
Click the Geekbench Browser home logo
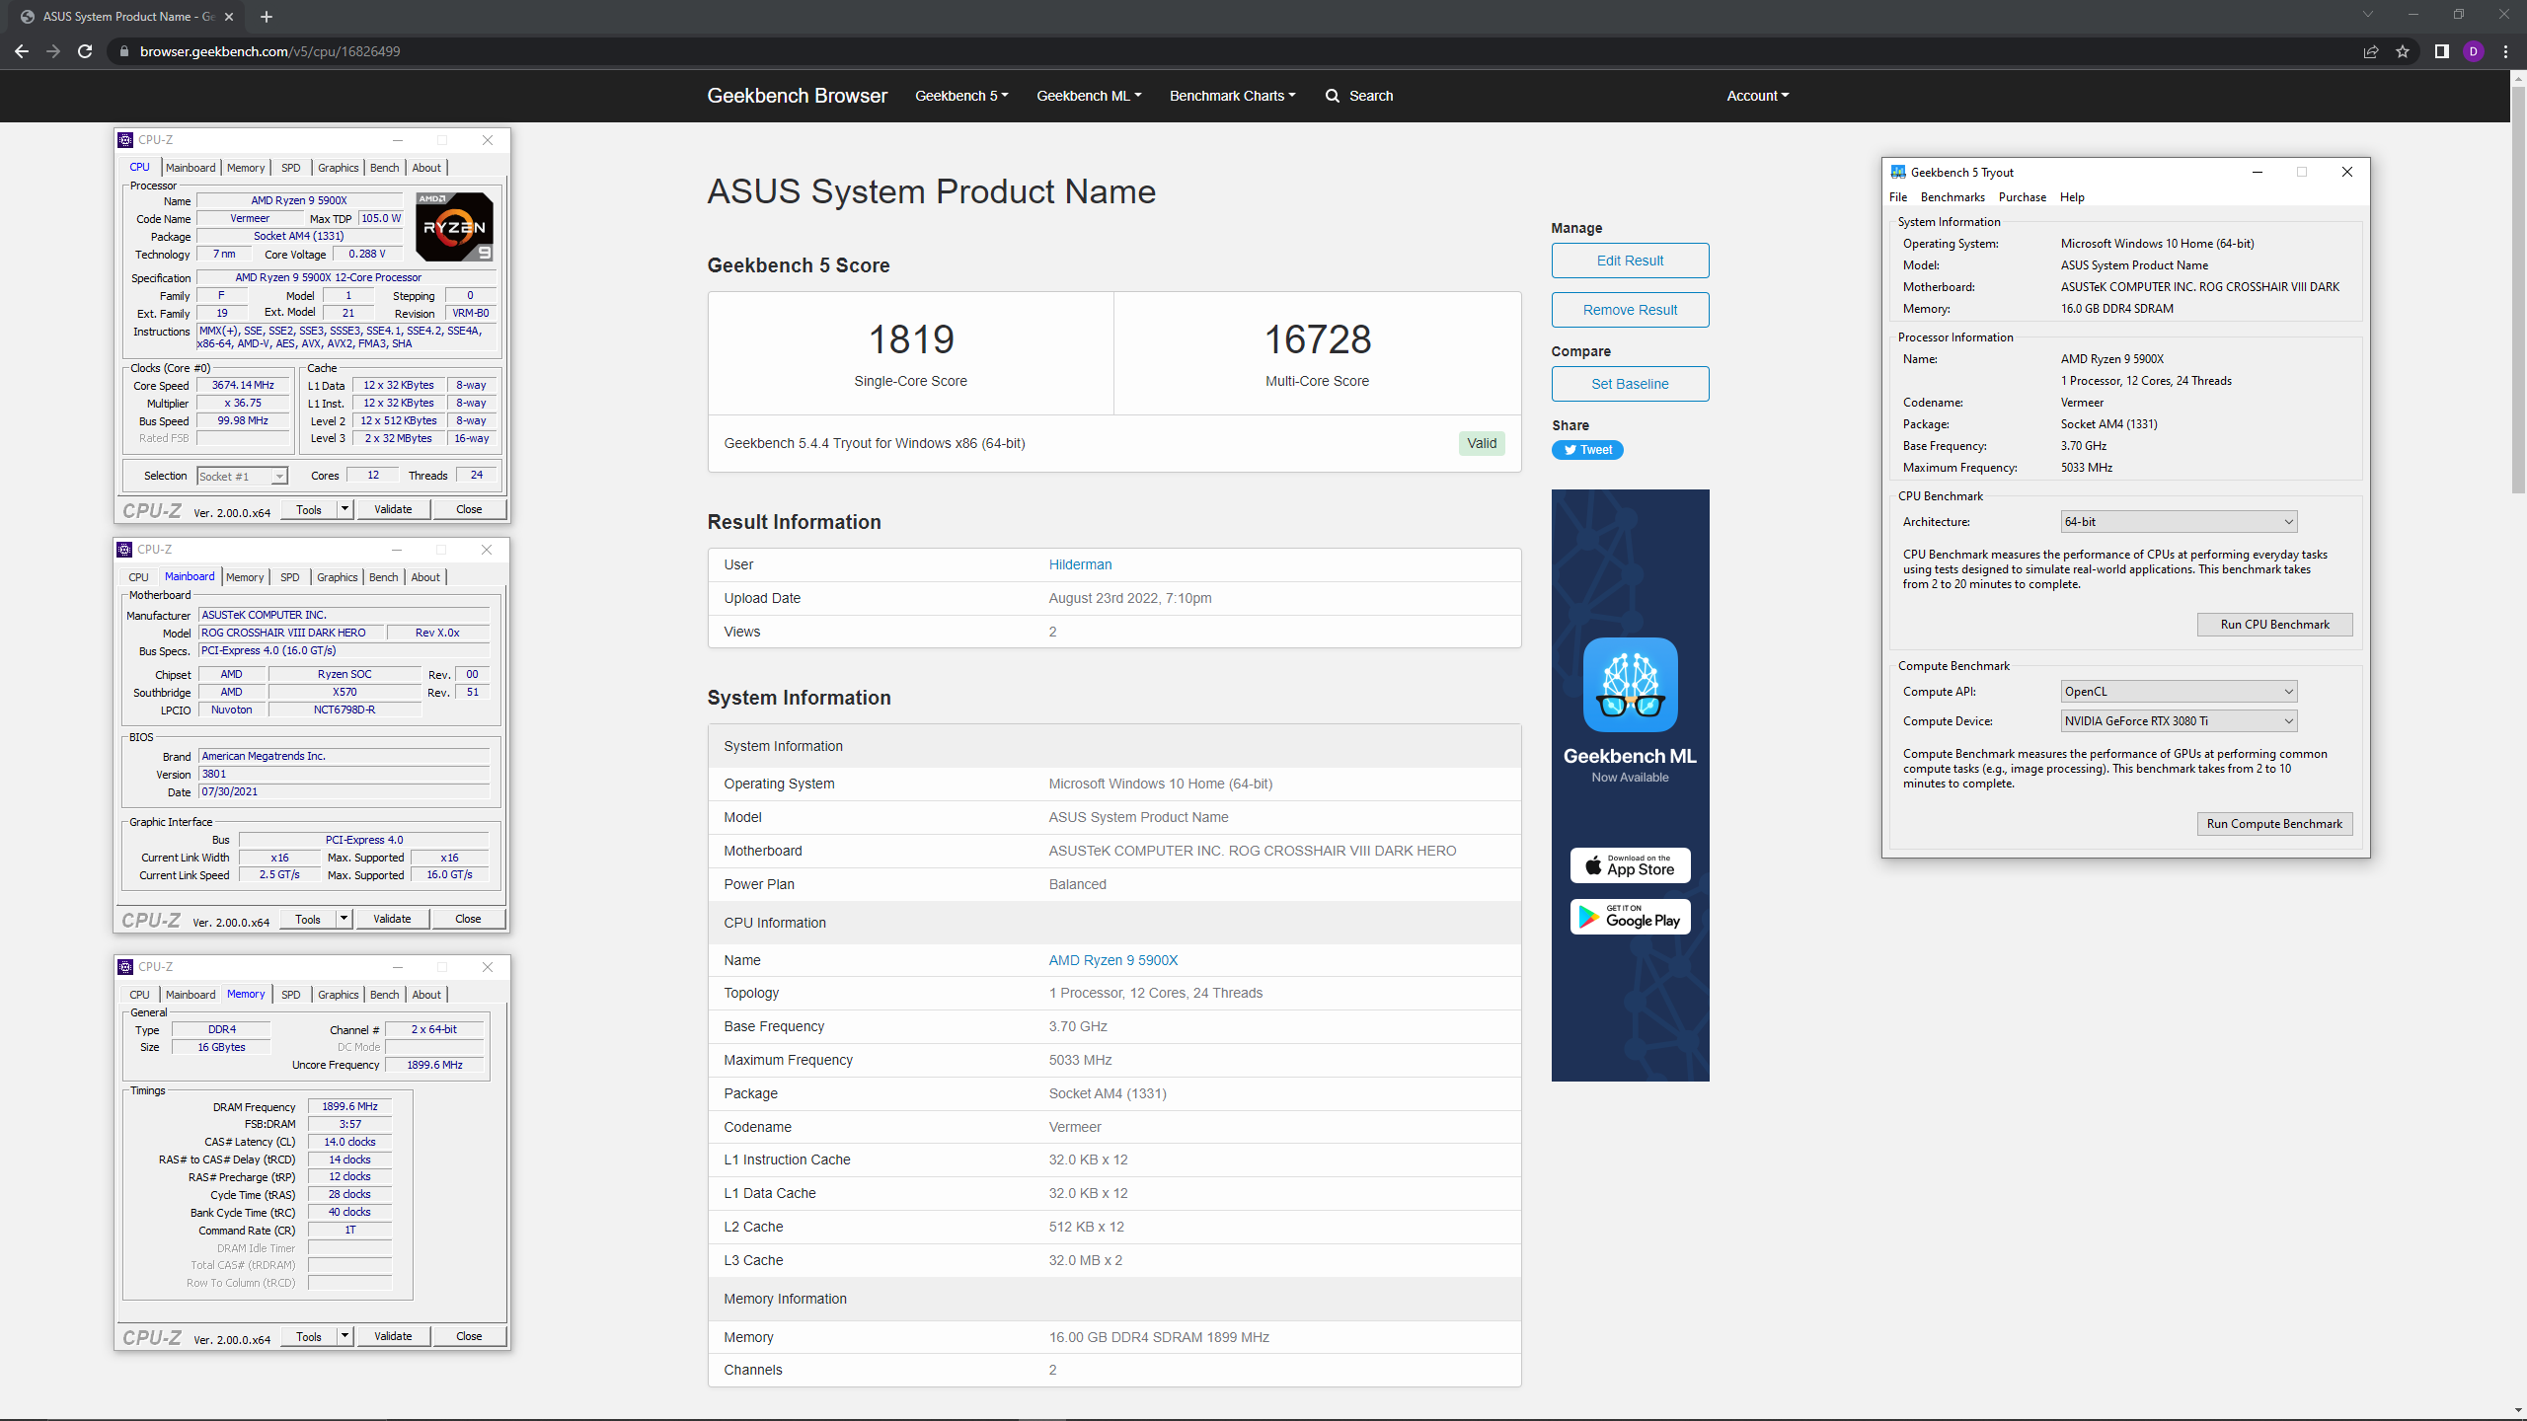797,96
